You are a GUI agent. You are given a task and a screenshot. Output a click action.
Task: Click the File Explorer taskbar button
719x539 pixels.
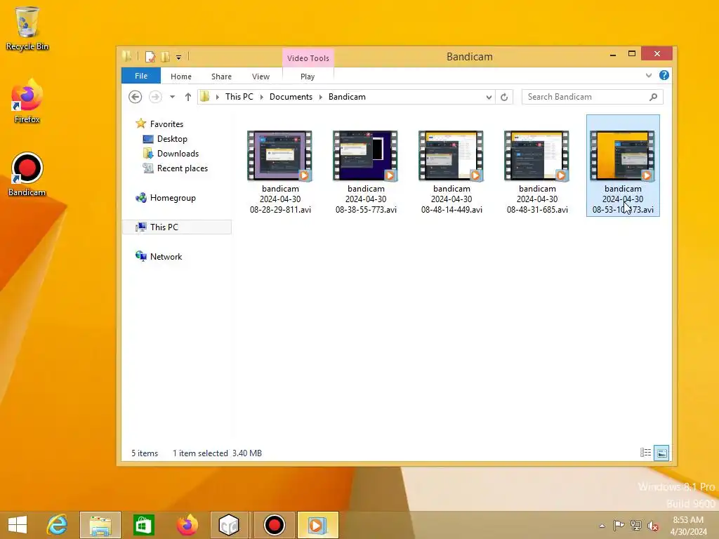[x=100, y=525]
